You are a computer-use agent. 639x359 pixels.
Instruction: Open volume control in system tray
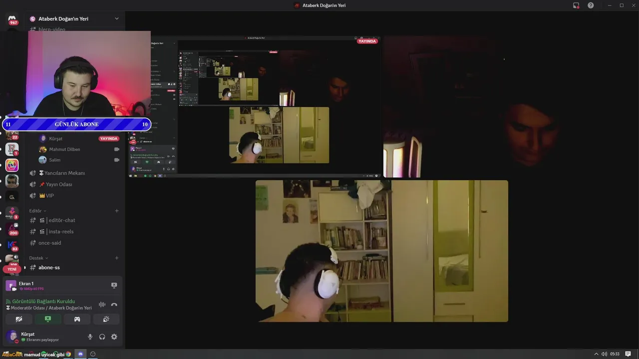tap(604, 354)
